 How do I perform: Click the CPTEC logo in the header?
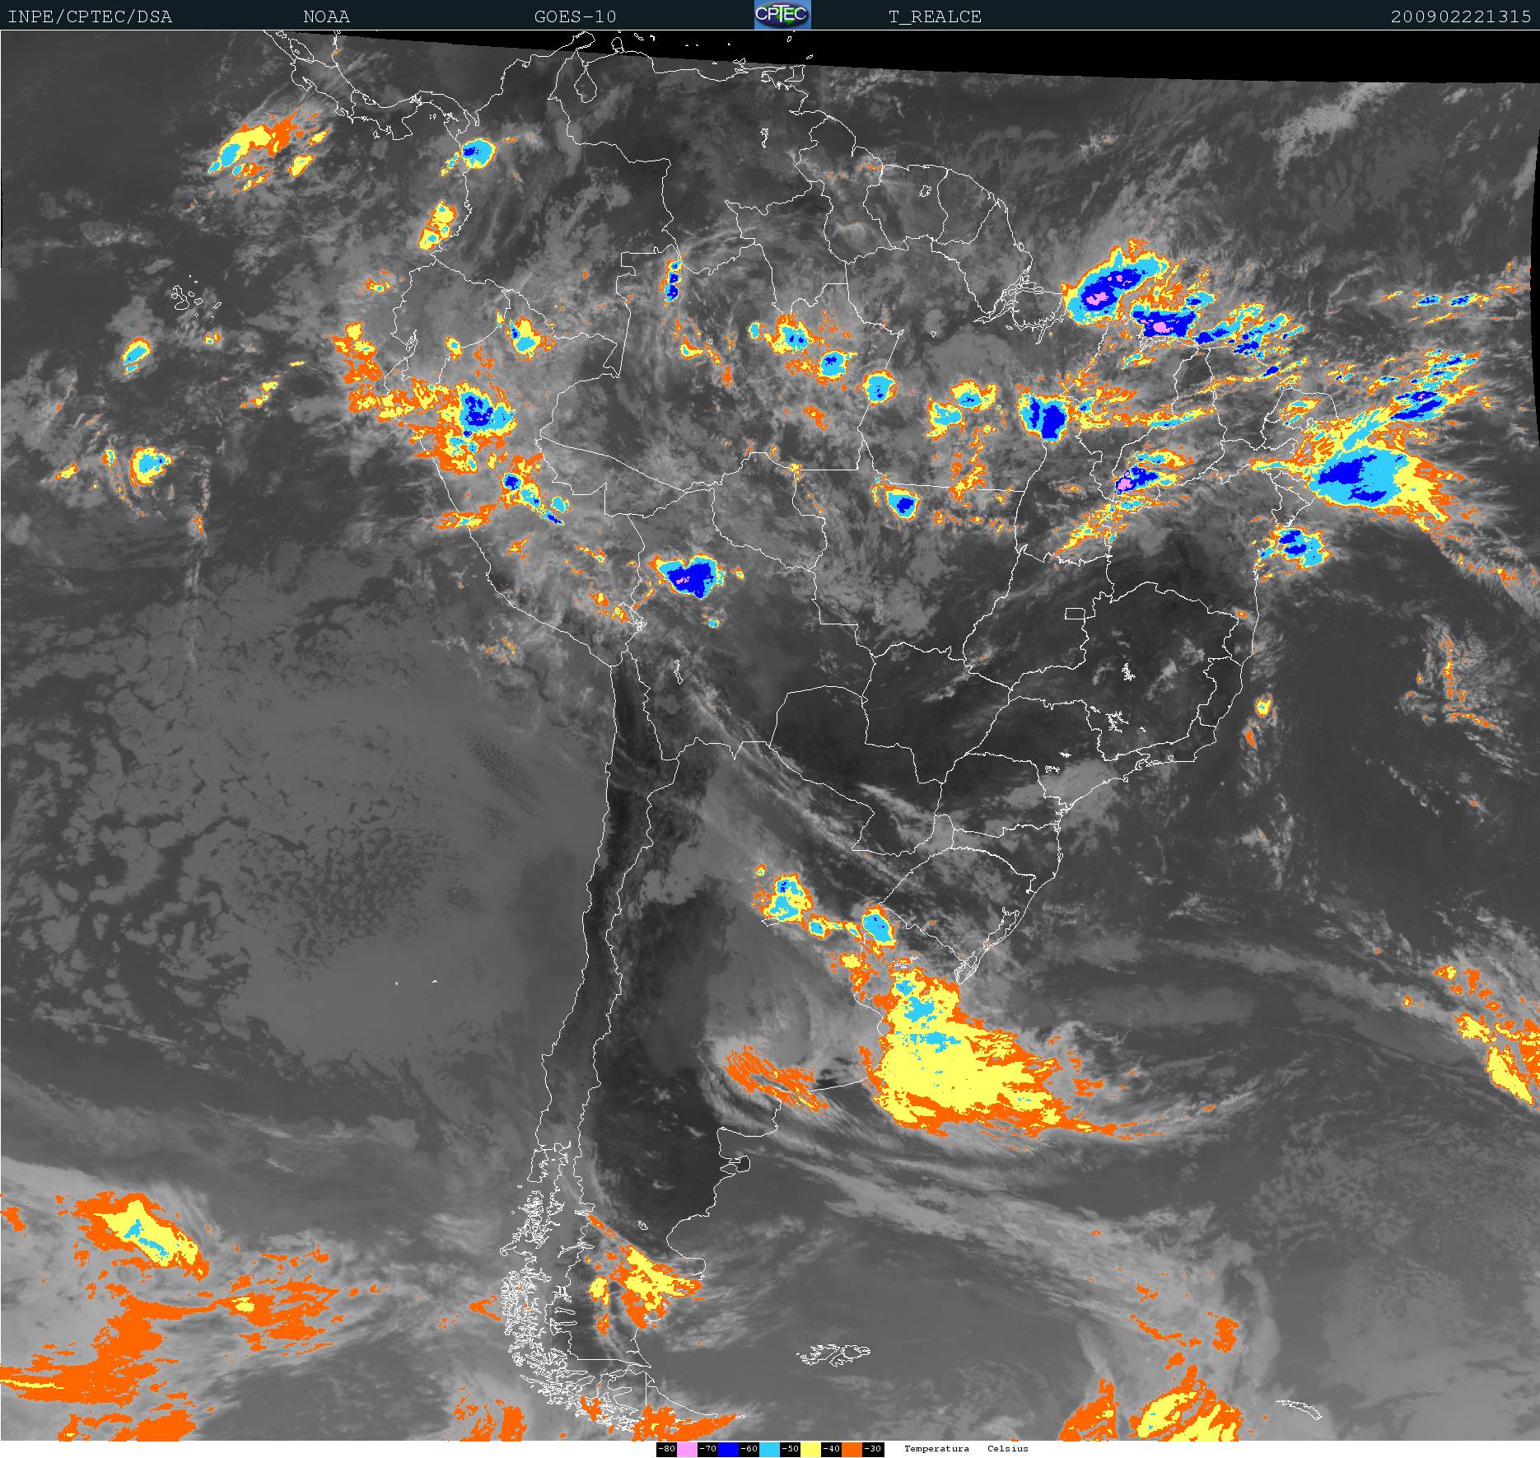tap(782, 15)
